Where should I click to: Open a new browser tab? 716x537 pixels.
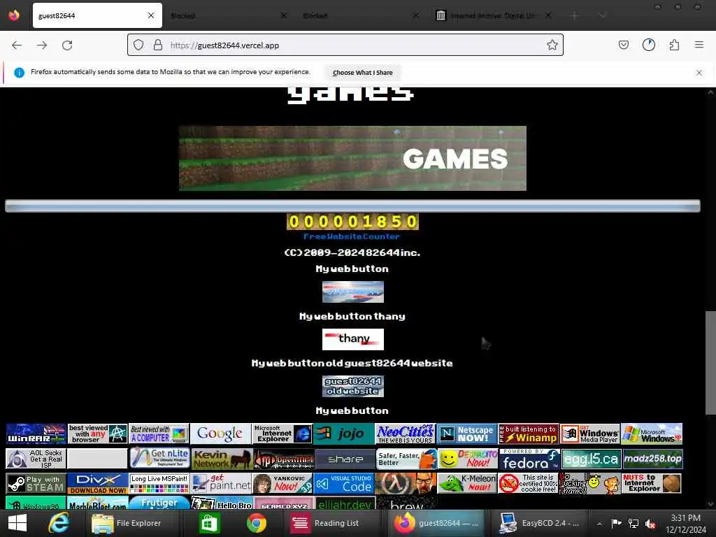575,15
